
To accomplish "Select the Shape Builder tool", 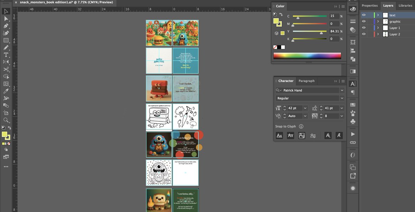I will click(x=6, y=77).
